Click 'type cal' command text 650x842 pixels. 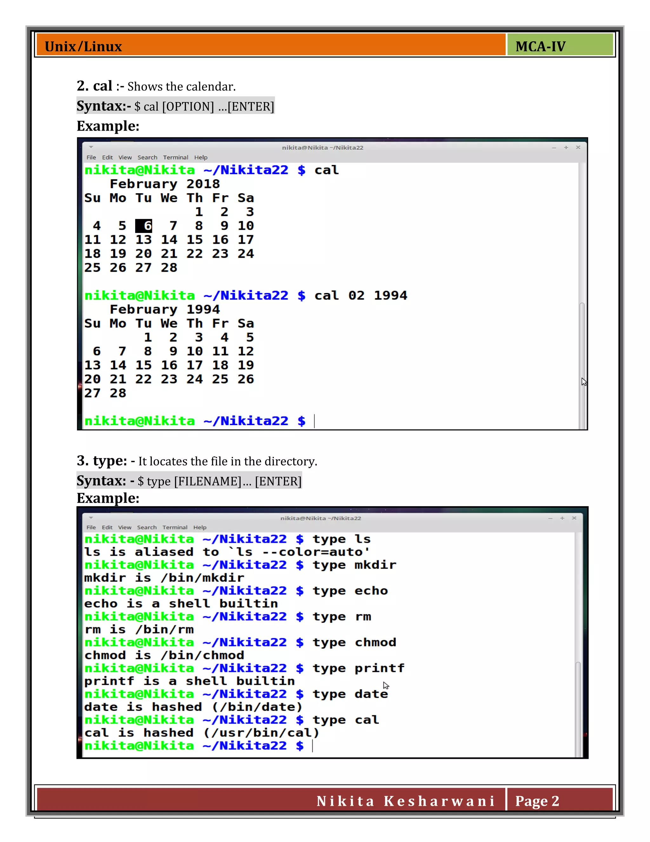pos(346,720)
